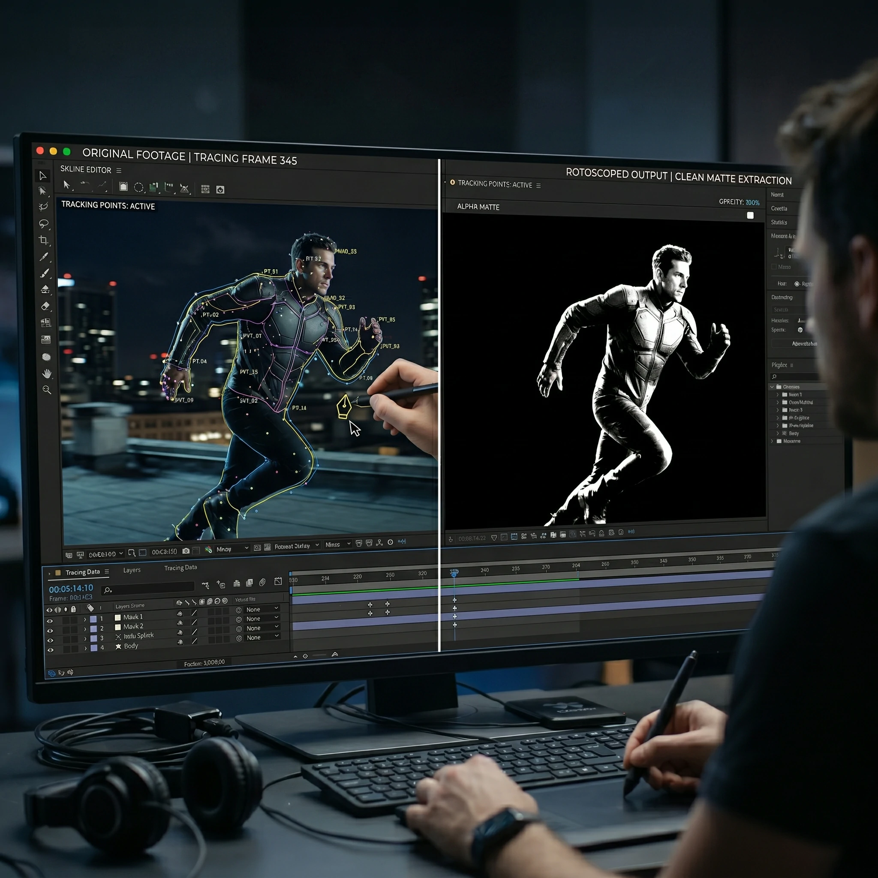
Task: Click the zoom-in mountains icon below timeline
Action: tap(335, 654)
